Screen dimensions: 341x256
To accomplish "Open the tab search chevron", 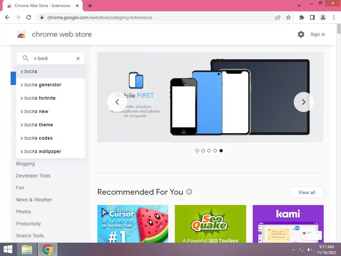I will (299, 6).
